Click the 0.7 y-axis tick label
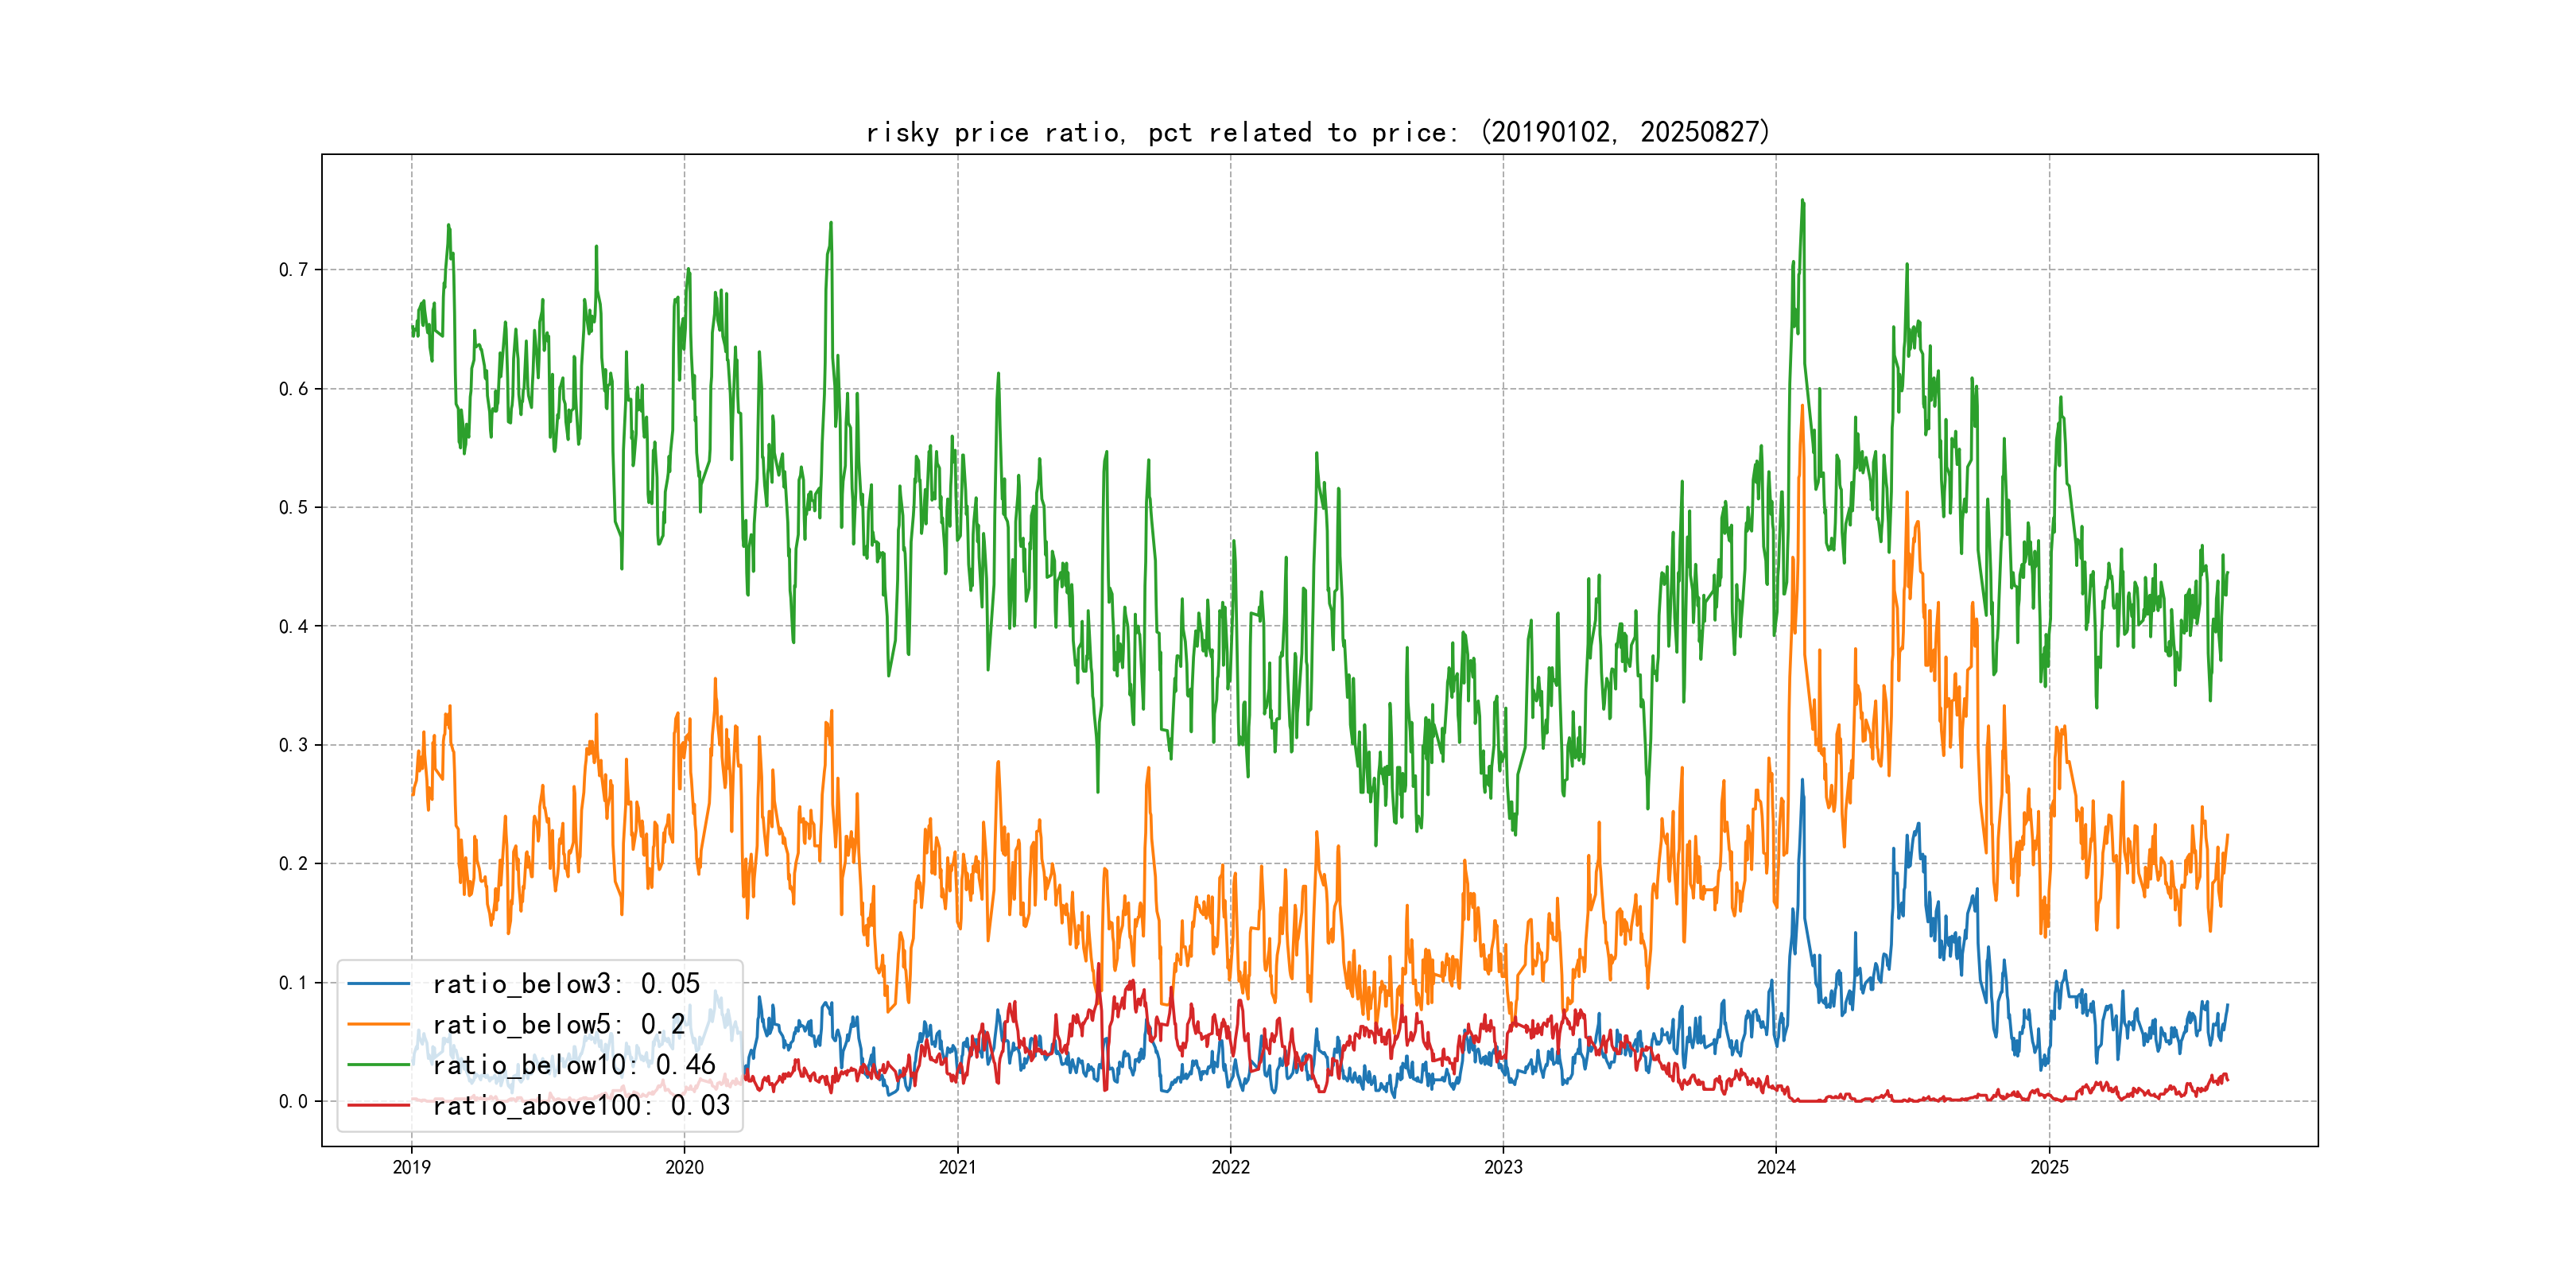 pos(293,270)
